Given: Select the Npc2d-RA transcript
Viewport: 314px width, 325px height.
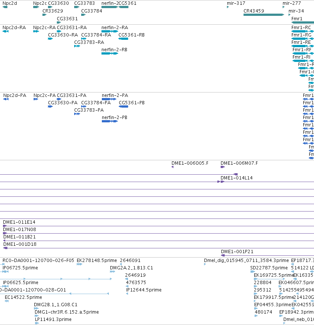Looking at the screenshot, I should point(6,31).
